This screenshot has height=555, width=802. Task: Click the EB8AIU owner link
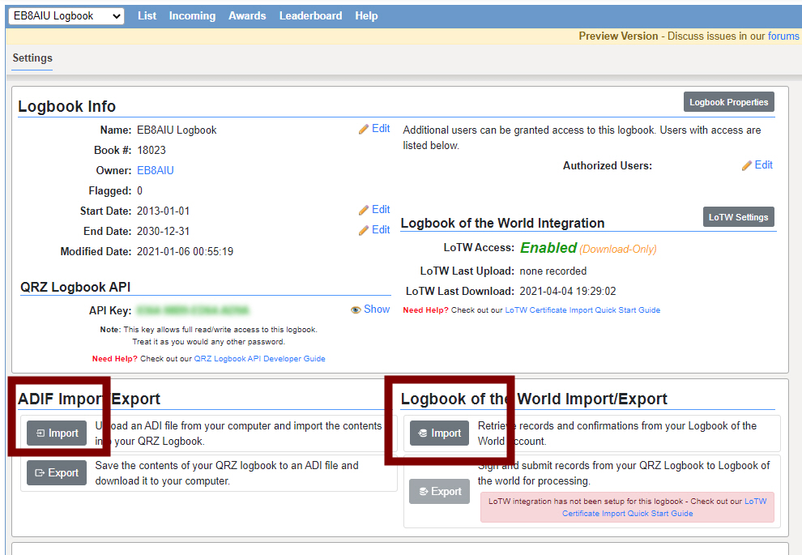(155, 170)
